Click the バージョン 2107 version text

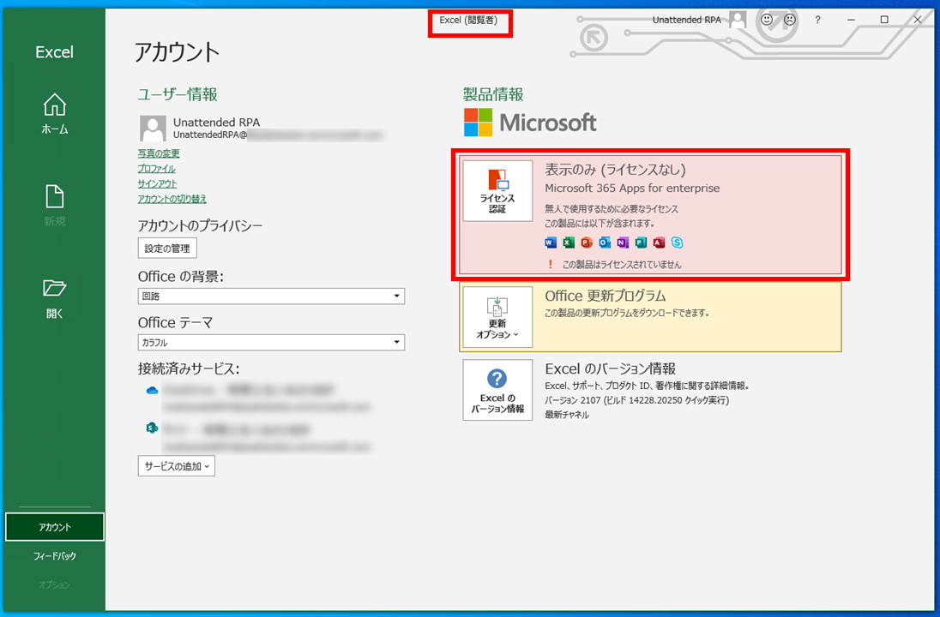636,400
